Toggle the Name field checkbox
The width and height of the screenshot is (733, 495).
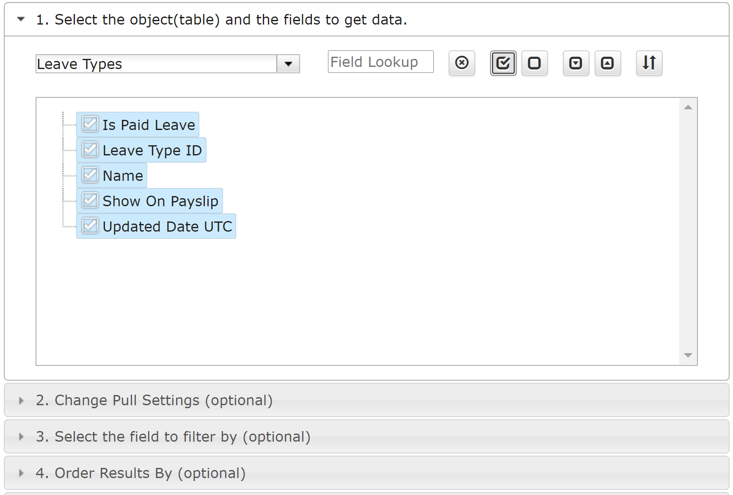click(x=90, y=175)
